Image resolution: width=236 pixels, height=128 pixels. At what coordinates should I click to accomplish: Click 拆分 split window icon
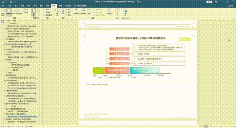89,11
